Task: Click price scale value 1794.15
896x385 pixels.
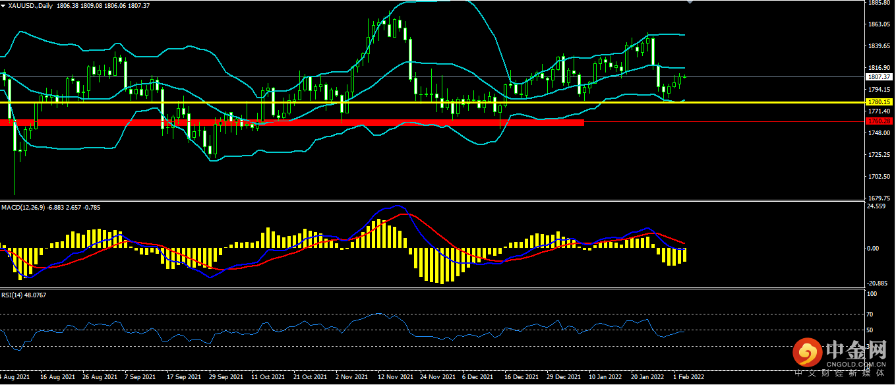Action: point(880,90)
